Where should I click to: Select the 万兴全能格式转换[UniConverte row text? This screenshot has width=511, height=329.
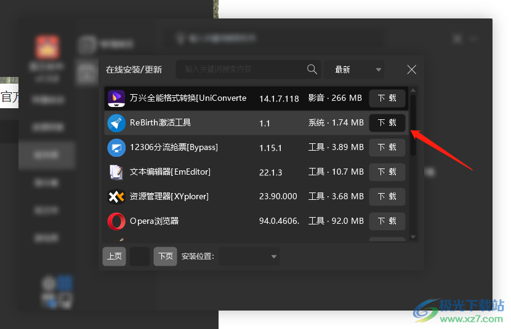[188, 98]
